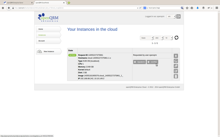
Task: Click Your Instances in the cloud heading
Action: (x=92, y=29)
